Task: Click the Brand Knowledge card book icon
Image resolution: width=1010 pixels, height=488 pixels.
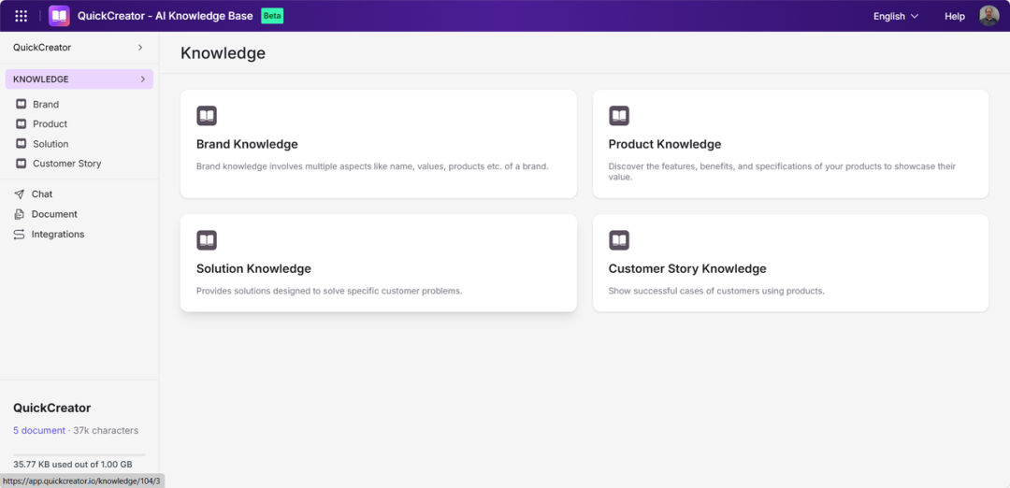Action: (207, 116)
